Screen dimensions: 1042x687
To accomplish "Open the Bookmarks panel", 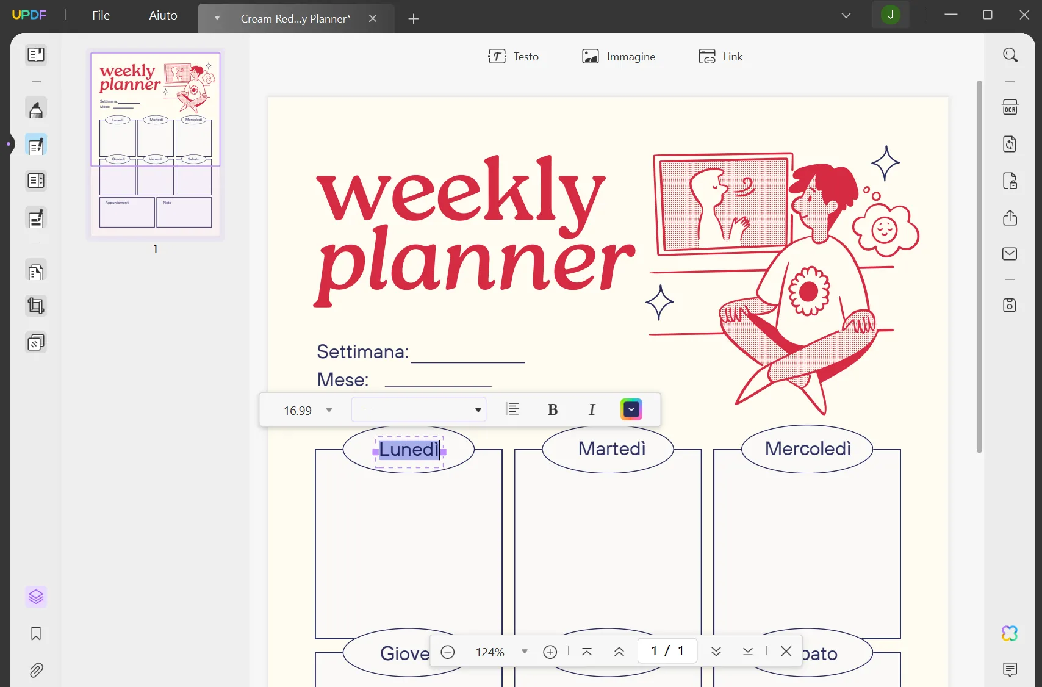I will pyautogui.click(x=36, y=634).
